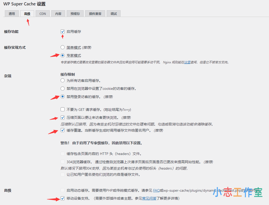Screen dimensions: 269x205
Task: Select the currently active 高级 tab
Action: [x=27, y=13]
